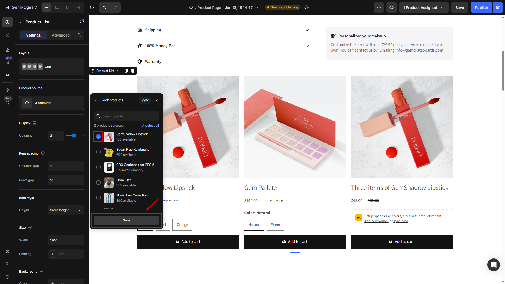This screenshot has height=284, width=505.
Task: Uncheck GemShadow Lipstick product
Action: [98, 137]
